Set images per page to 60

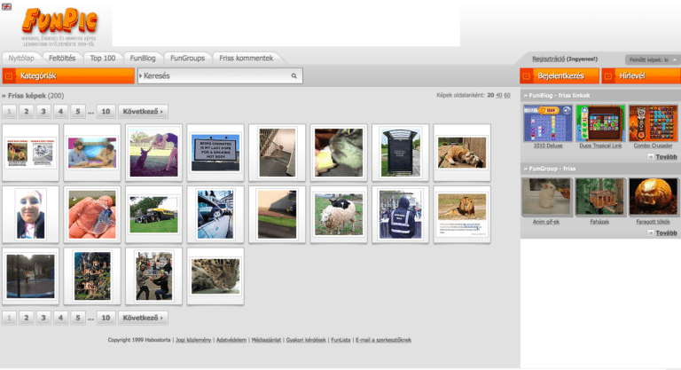pyautogui.click(x=507, y=95)
